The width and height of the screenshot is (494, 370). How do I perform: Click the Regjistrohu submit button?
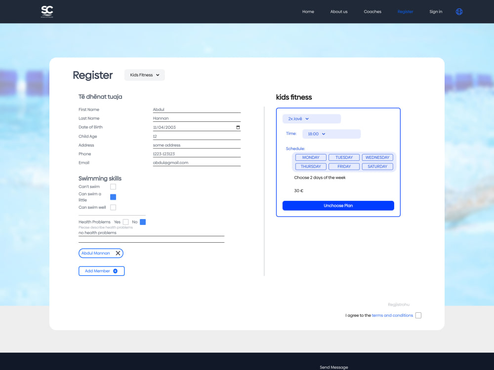pyautogui.click(x=399, y=304)
